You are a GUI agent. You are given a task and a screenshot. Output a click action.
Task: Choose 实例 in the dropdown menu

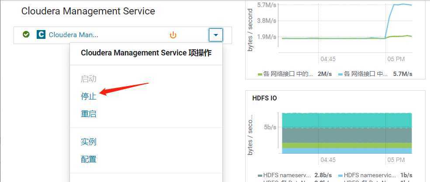[x=88, y=142]
